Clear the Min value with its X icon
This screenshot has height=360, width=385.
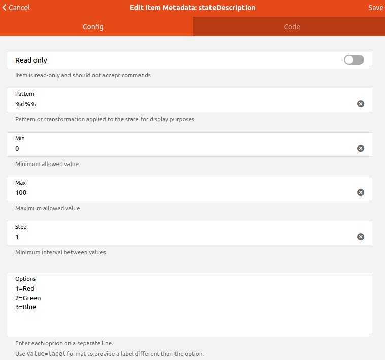(x=361, y=148)
